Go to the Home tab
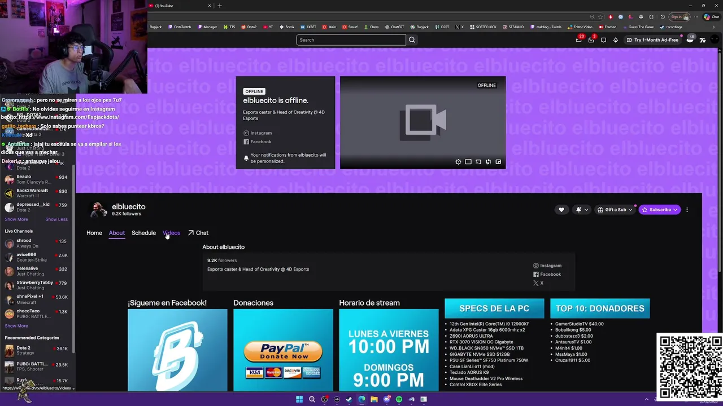 (94, 233)
